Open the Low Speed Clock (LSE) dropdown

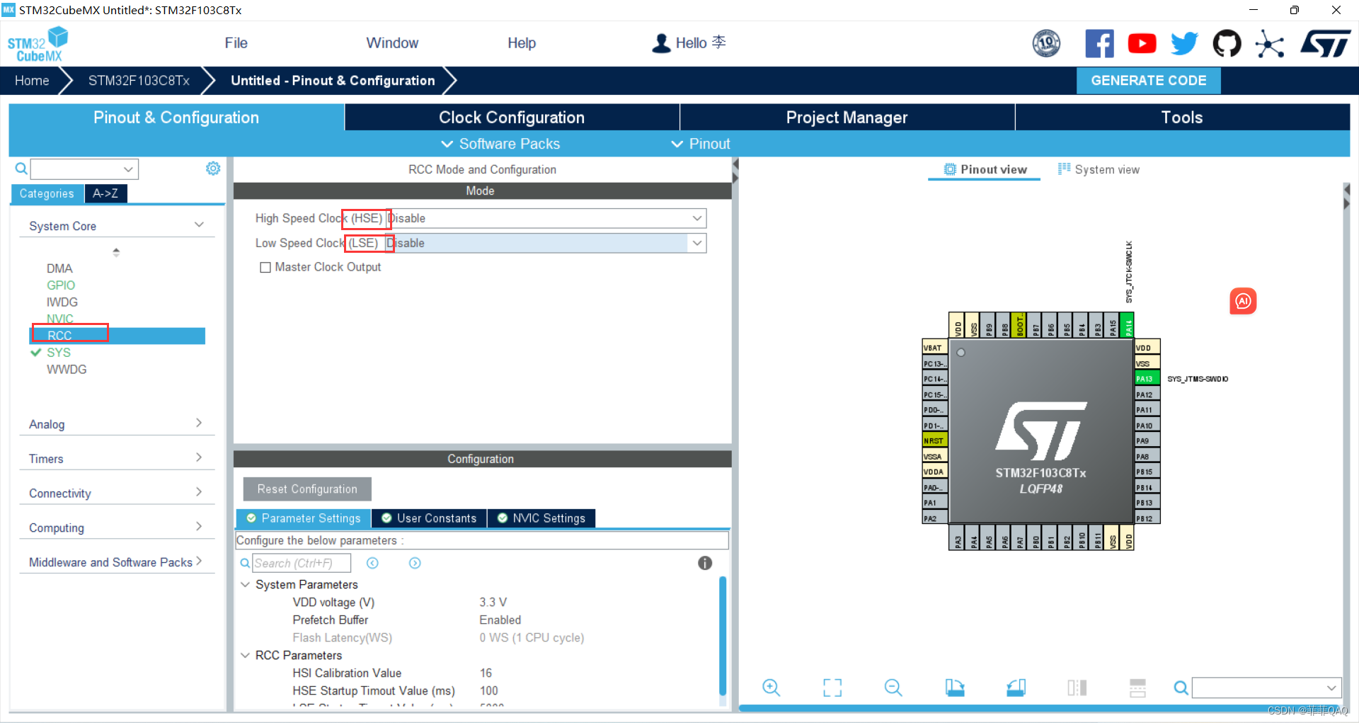tap(546, 243)
